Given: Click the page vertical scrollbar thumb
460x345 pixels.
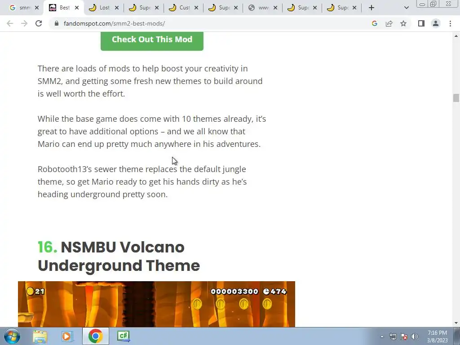Looking at the screenshot, I should click(x=456, y=97).
